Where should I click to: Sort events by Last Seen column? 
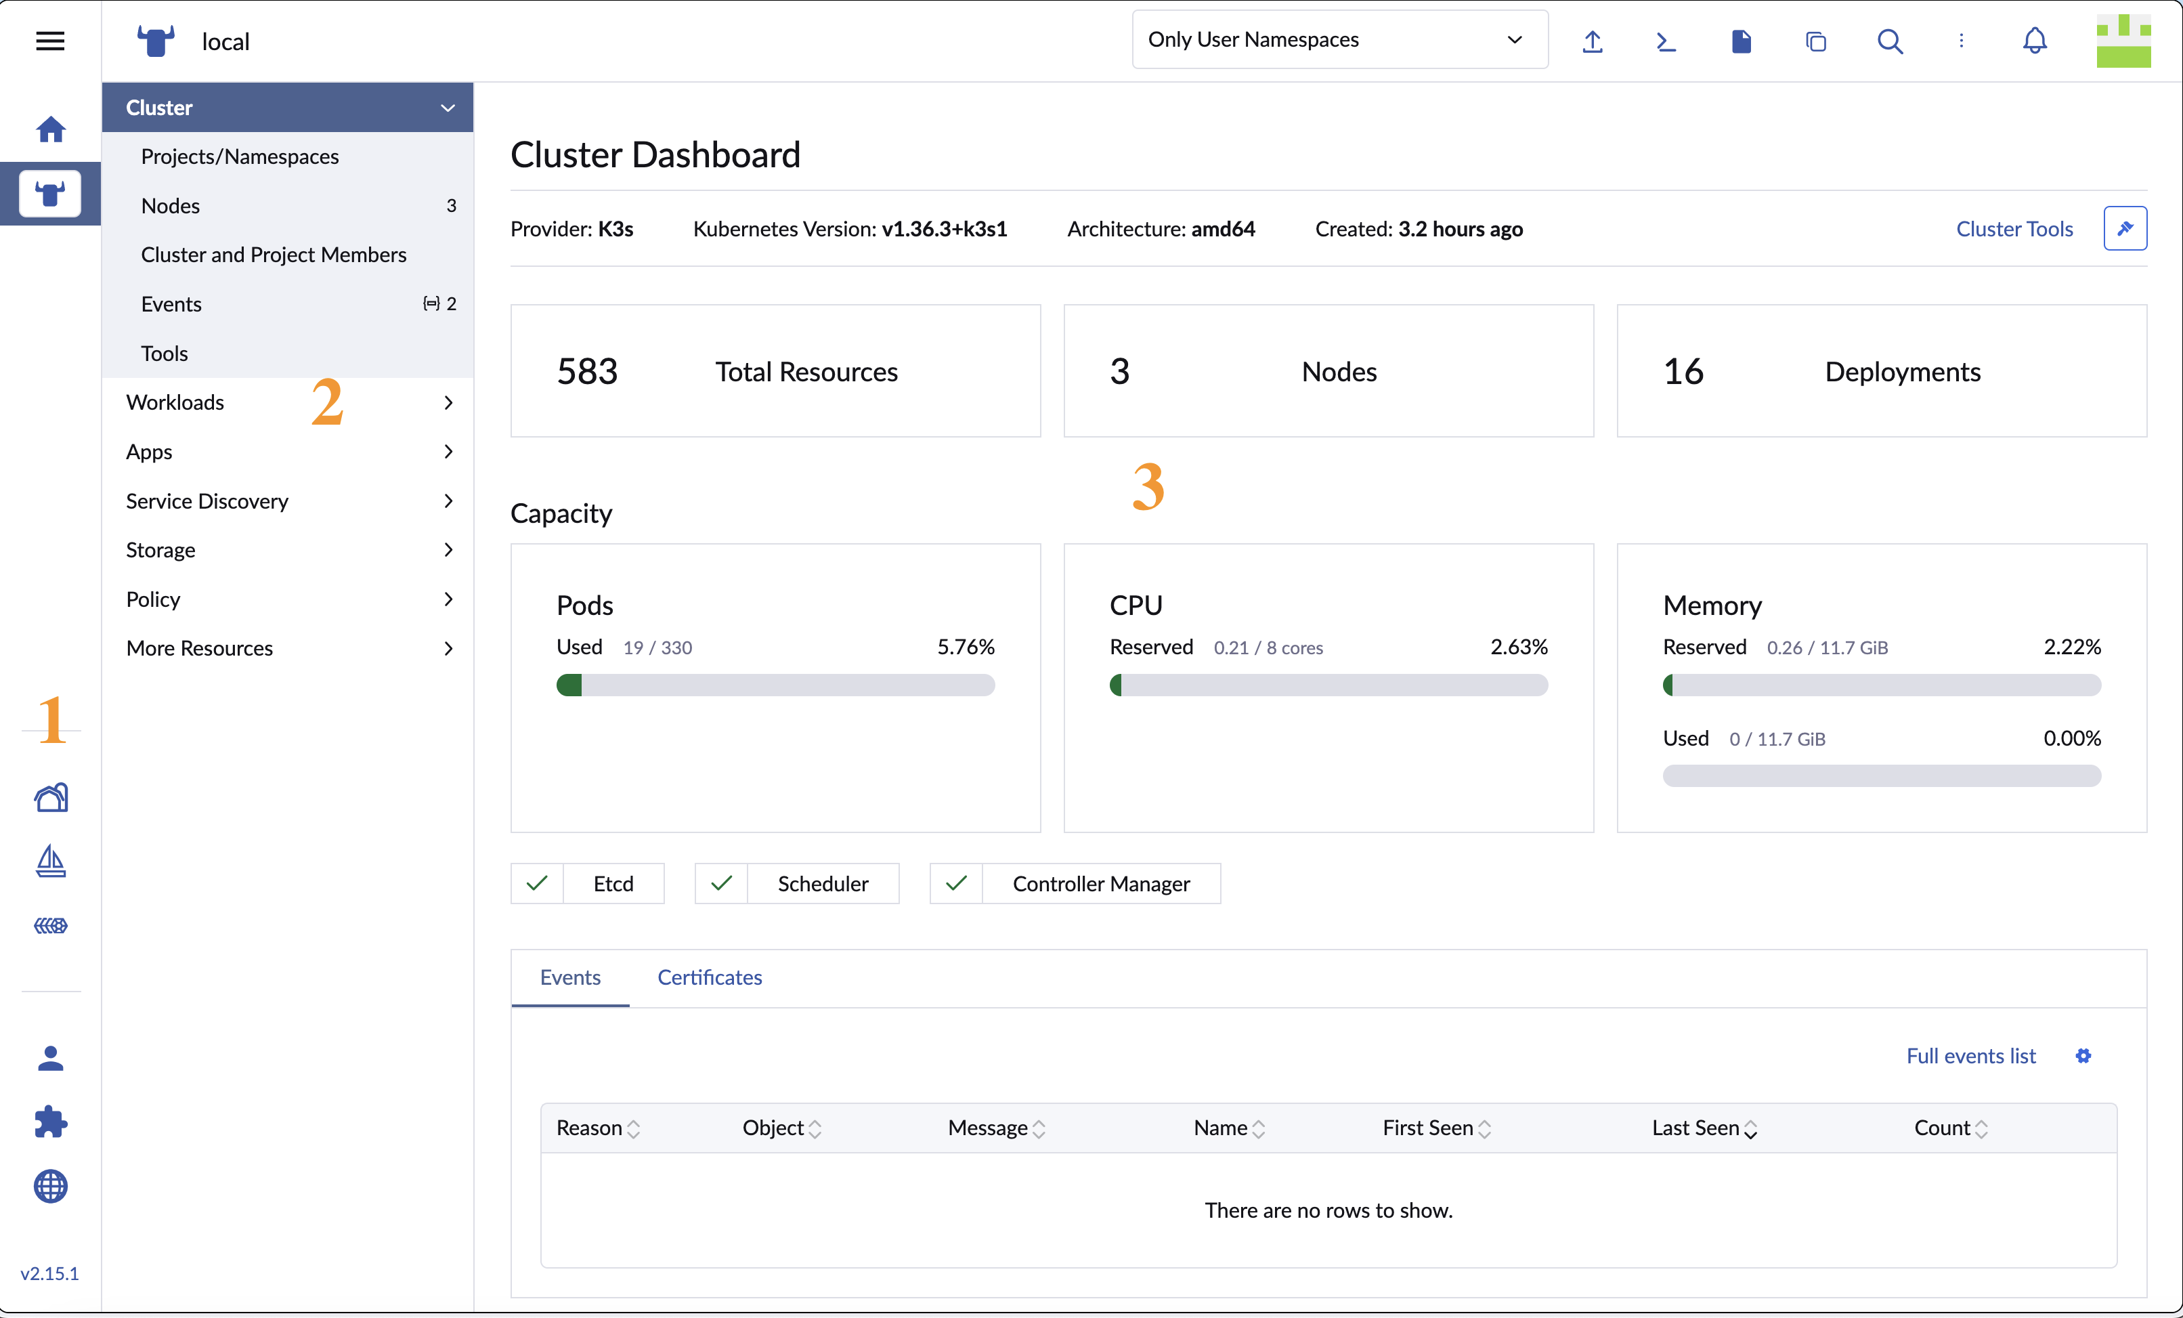coord(1704,1128)
